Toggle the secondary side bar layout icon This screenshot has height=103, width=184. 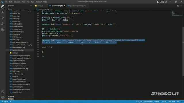163,2
